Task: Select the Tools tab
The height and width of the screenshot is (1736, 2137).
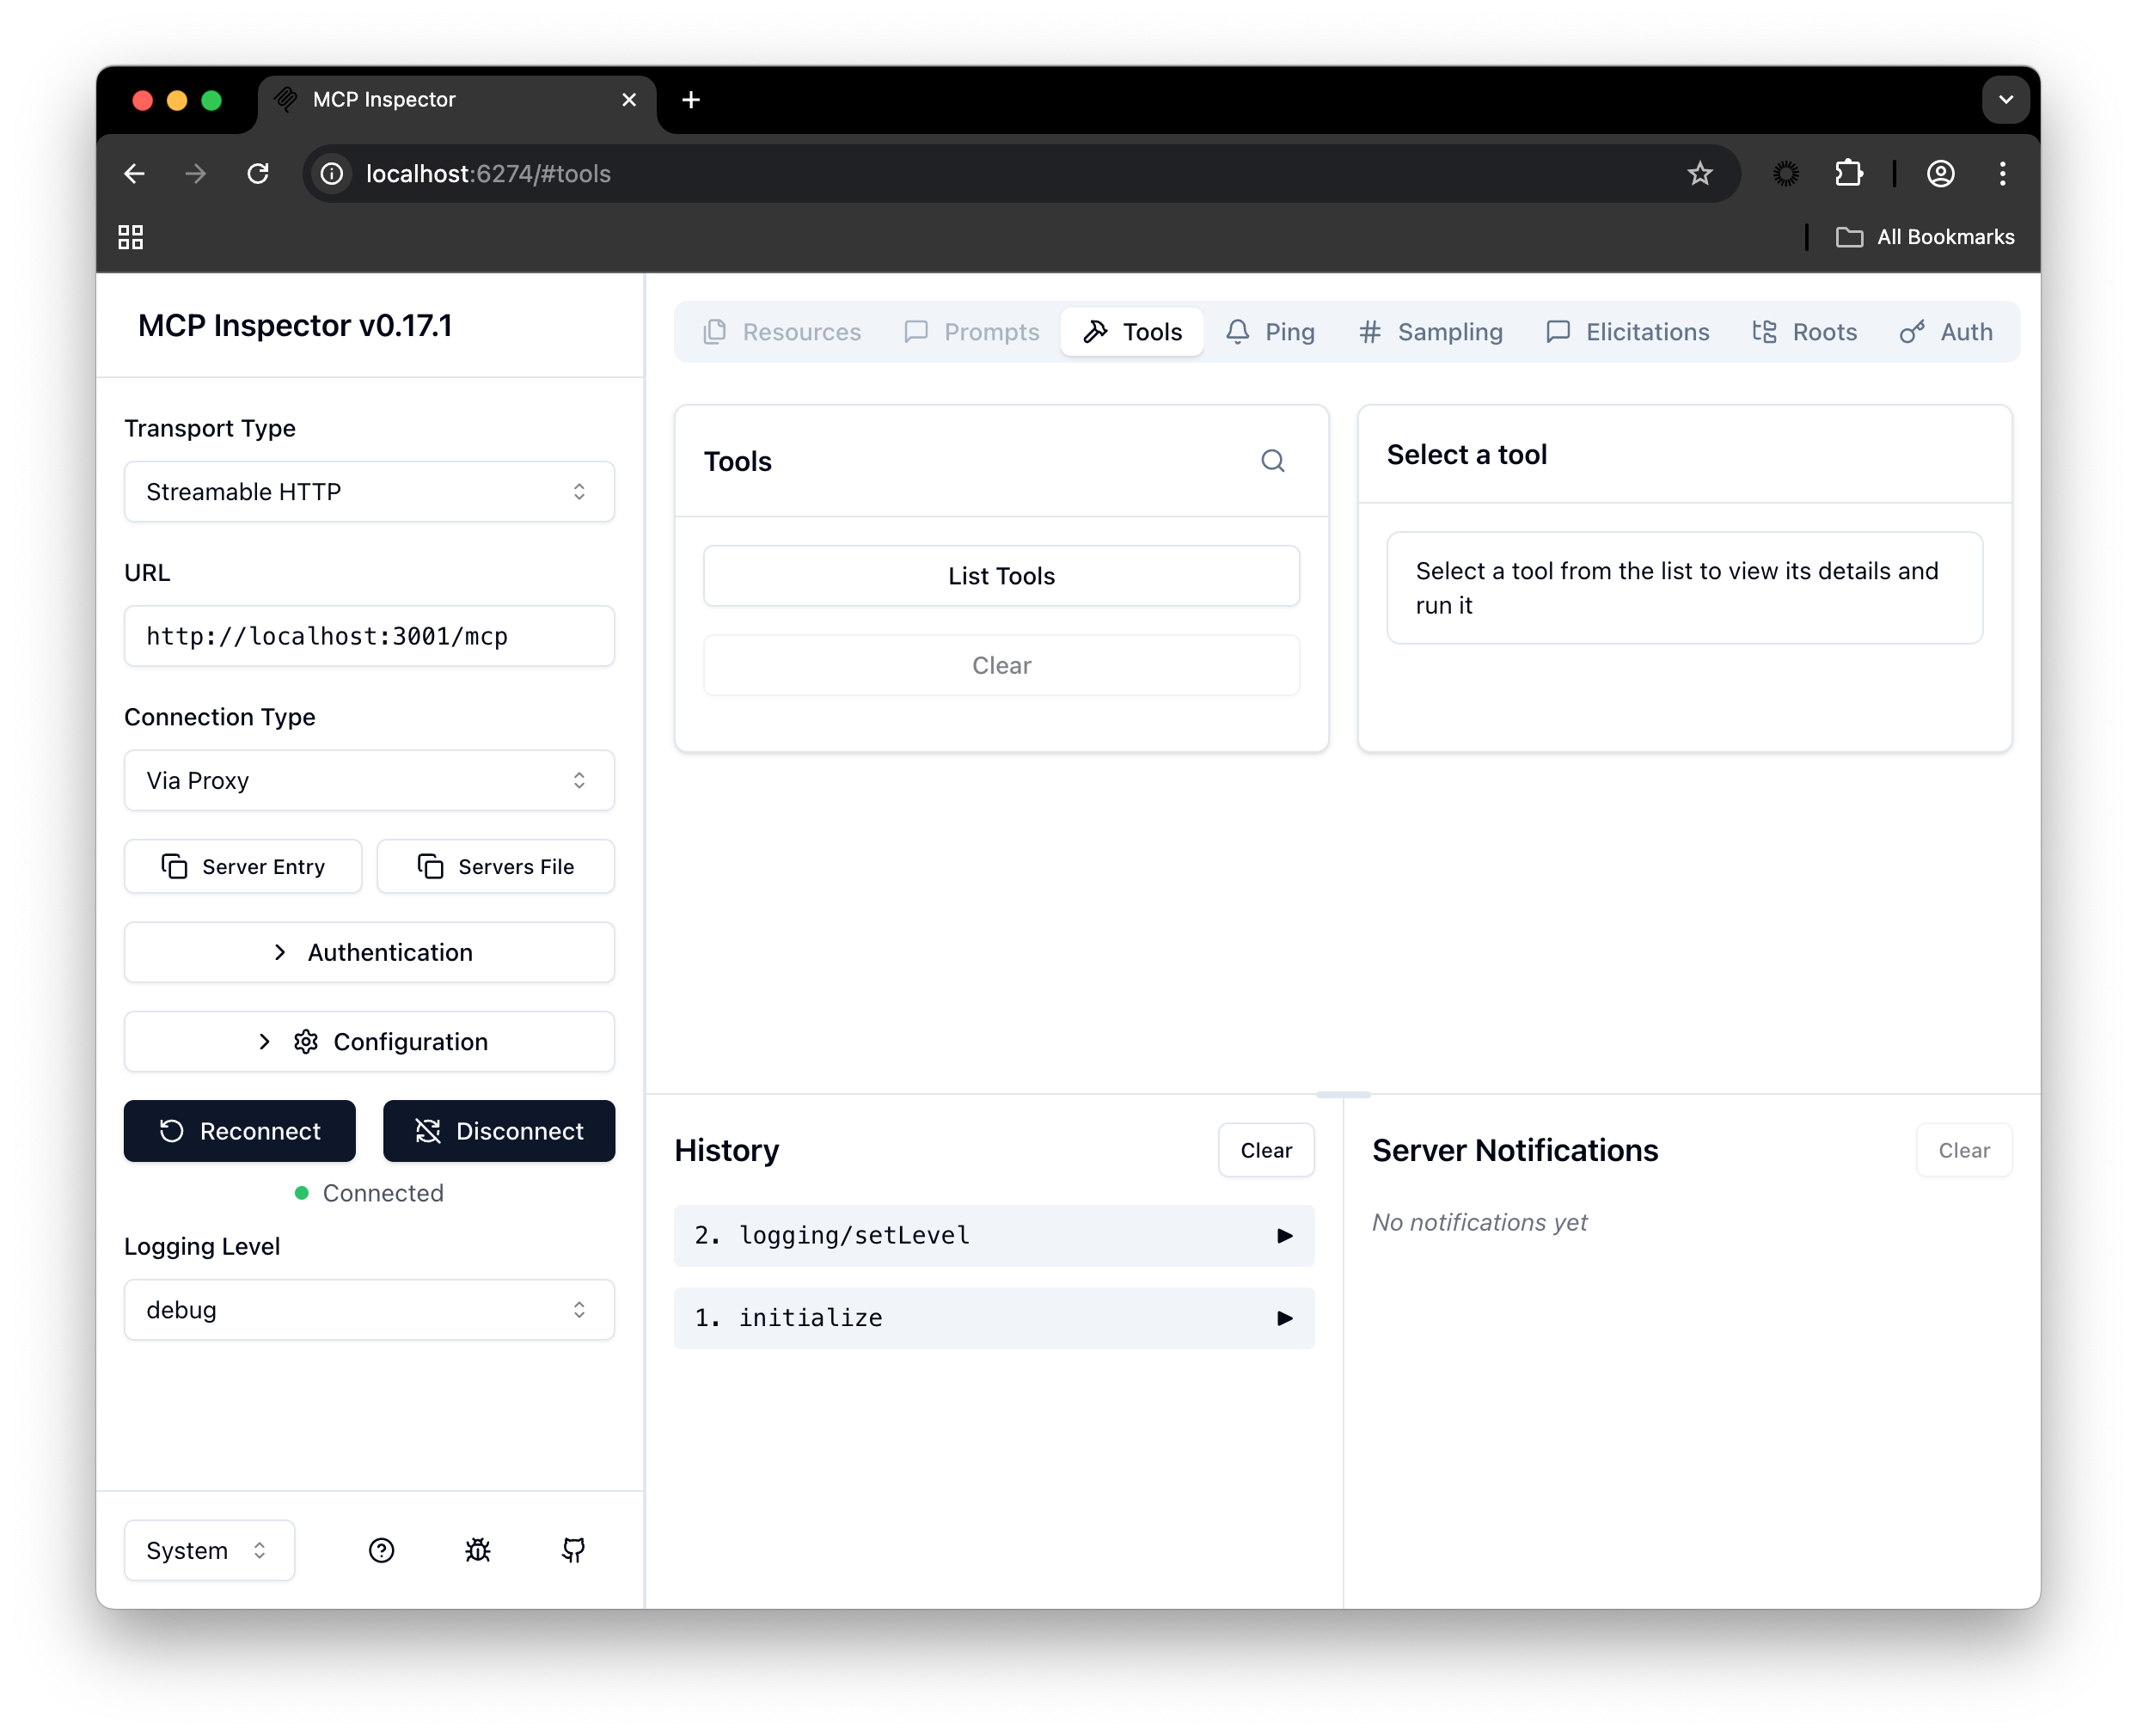Action: coord(1132,332)
